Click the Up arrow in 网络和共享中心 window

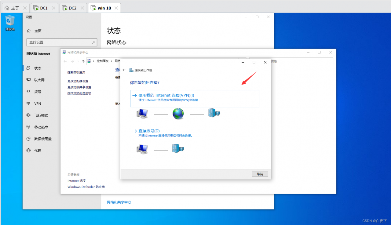83,61
